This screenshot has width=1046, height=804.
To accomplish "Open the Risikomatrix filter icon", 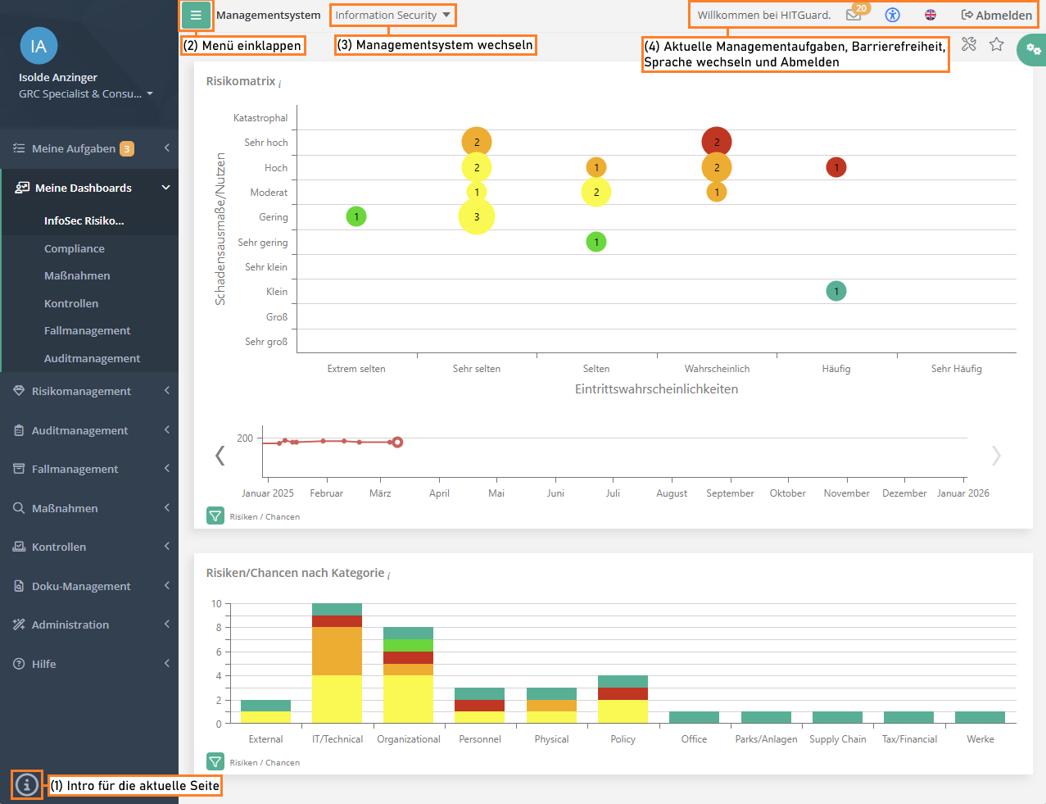I will pos(215,516).
